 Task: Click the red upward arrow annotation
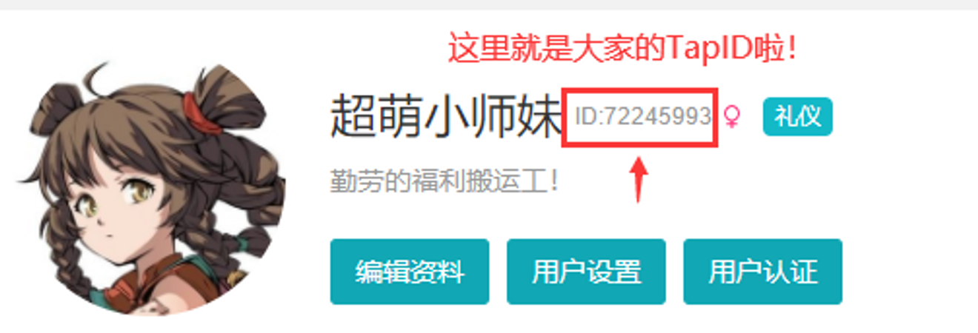pos(640,178)
